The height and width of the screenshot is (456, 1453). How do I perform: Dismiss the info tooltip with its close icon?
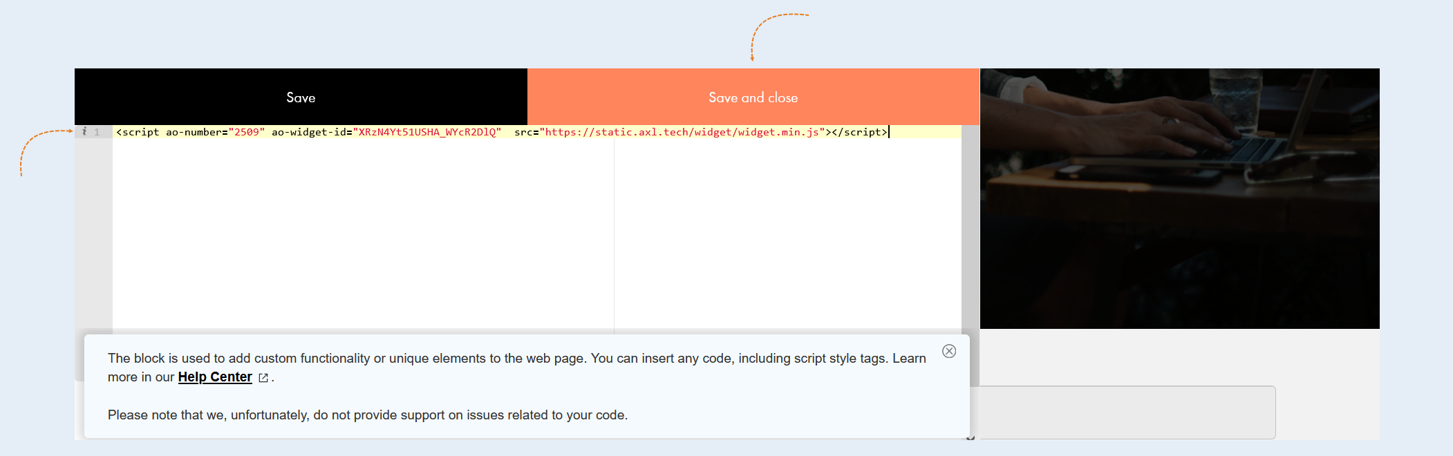(x=949, y=351)
